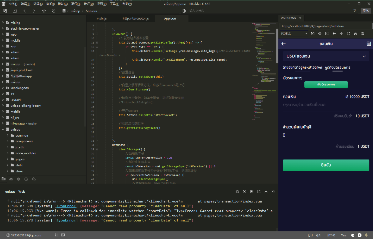Open the 文件(F) menu
Image resolution: width=373 pixels, height=239 pixels.
coord(13,4)
